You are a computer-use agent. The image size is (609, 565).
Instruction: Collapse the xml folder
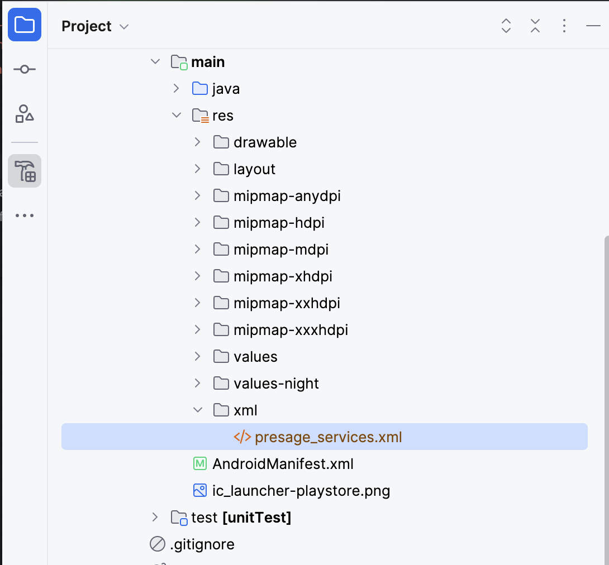click(197, 410)
